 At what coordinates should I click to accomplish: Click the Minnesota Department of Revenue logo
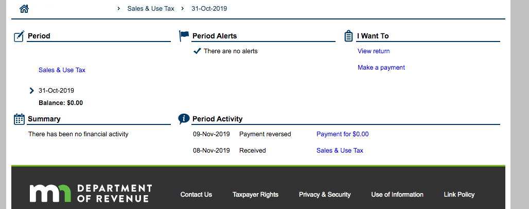click(x=91, y=193)
